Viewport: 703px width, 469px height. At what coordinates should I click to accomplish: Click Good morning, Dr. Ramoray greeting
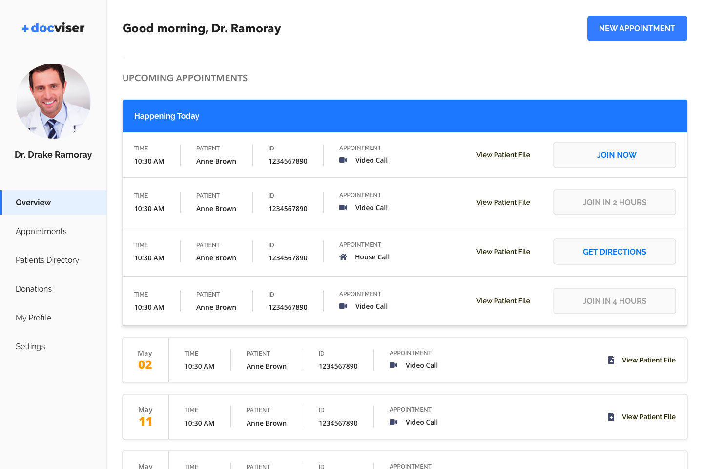202,28
